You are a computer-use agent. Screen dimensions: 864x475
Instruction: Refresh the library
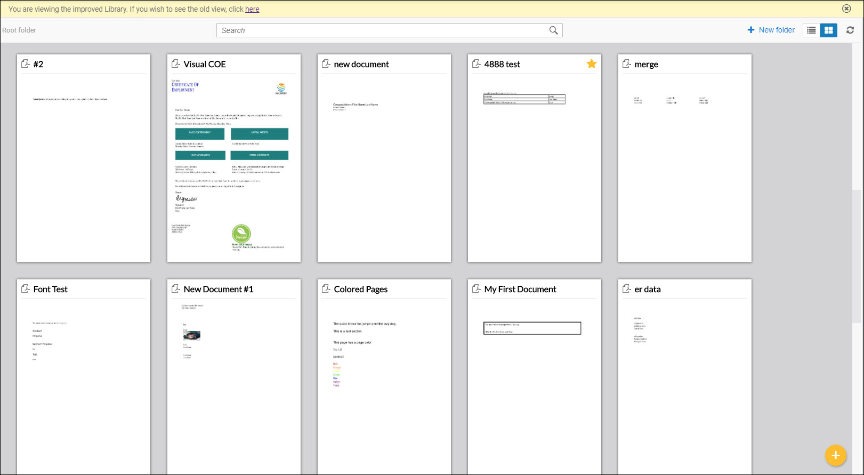point(850,30)
